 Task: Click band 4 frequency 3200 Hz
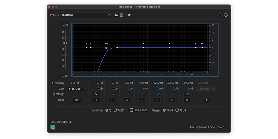(158, 83)
